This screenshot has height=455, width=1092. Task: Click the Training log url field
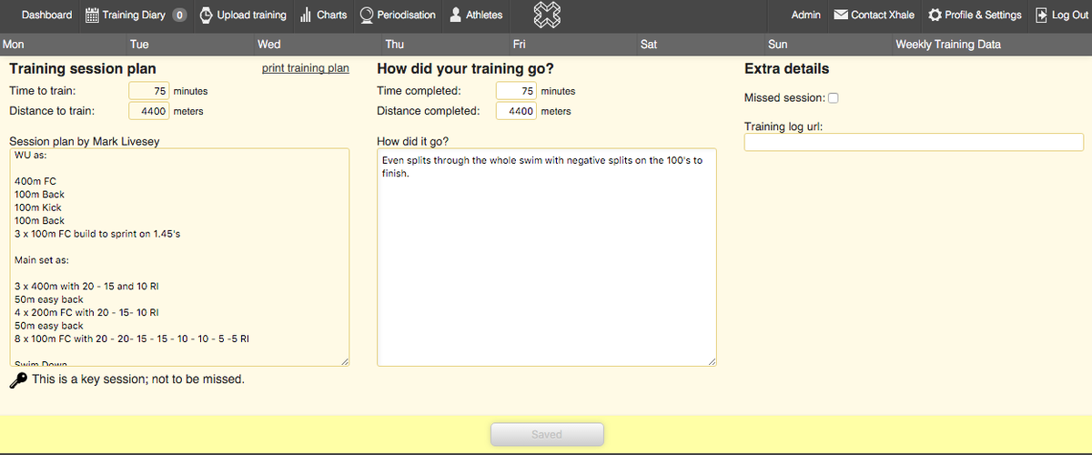coord(914,142)
